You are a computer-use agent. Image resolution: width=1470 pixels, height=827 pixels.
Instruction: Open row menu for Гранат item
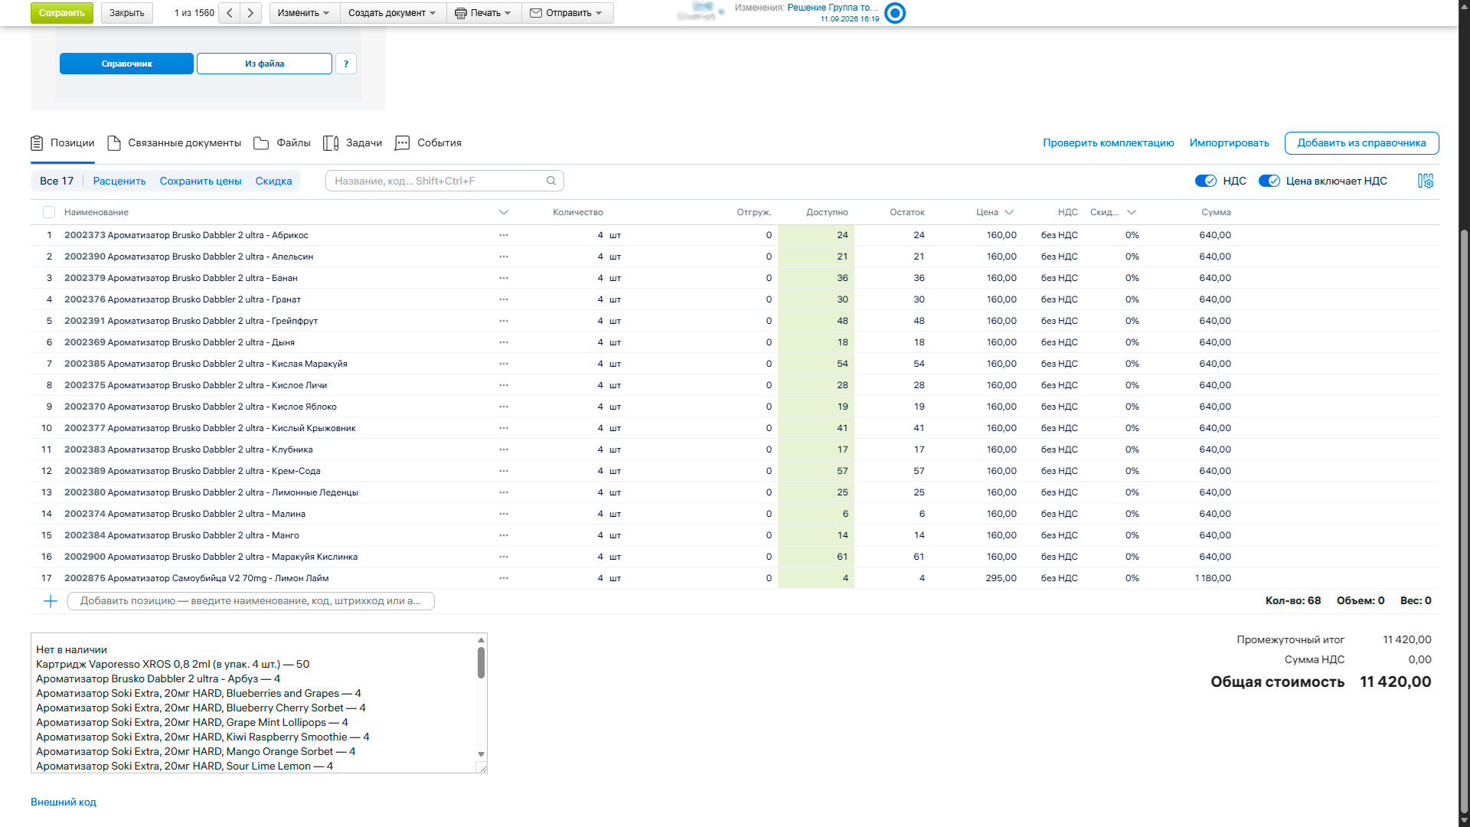504,299
